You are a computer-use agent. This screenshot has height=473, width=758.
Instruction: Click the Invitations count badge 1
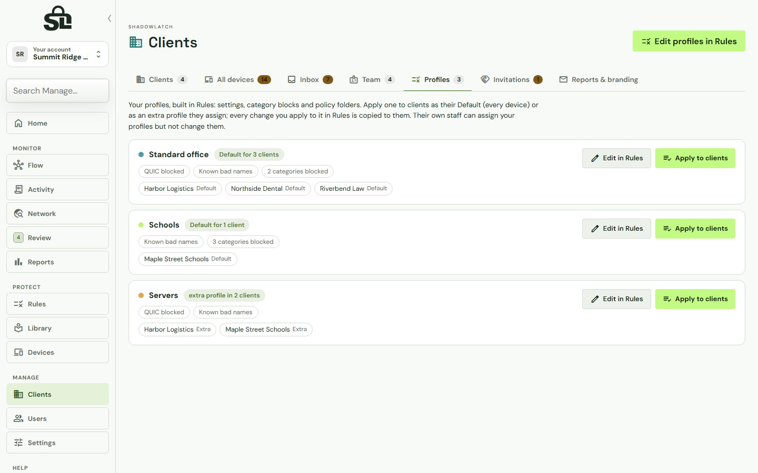[x=538, y=79]
